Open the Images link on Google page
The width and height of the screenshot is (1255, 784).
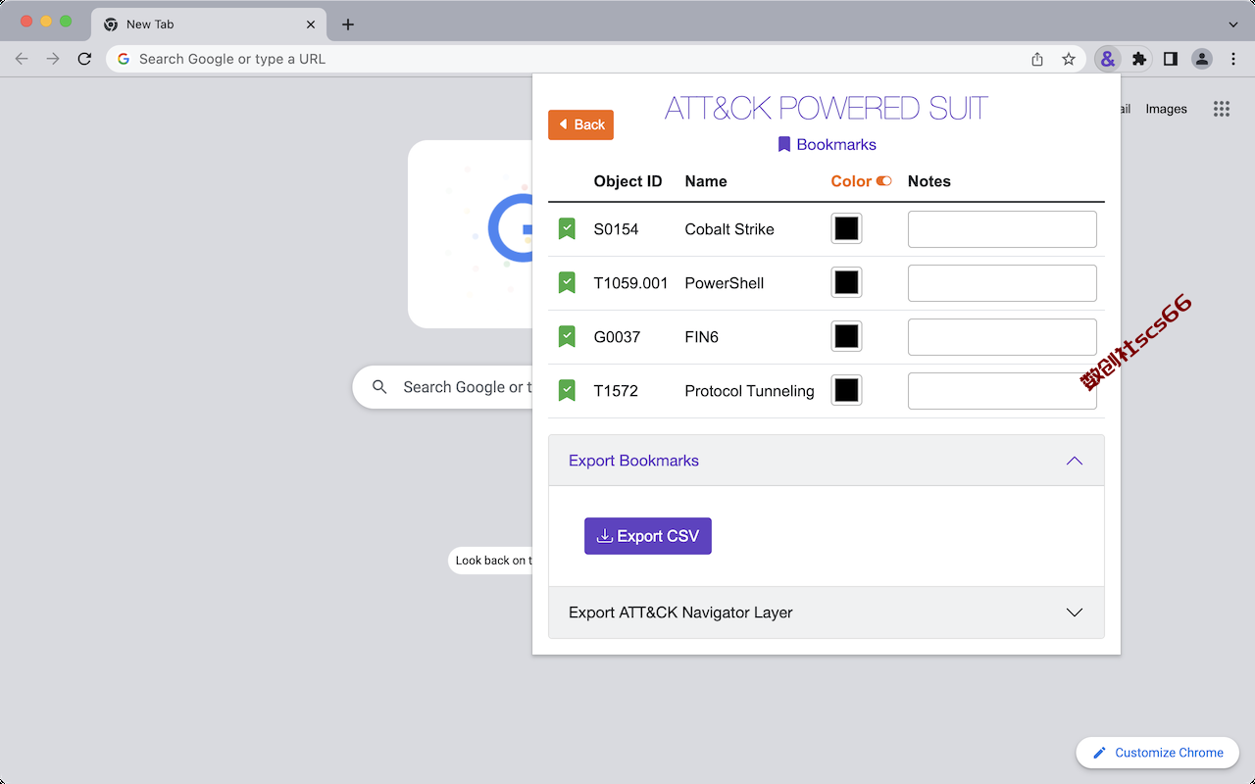1167,109
